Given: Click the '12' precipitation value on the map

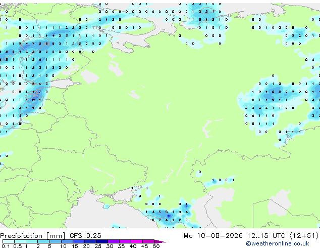Looking at the screenshot, I should (x=33, y=100).
